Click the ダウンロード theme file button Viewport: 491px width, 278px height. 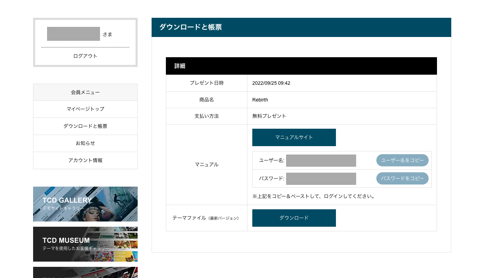click(294, 218)
